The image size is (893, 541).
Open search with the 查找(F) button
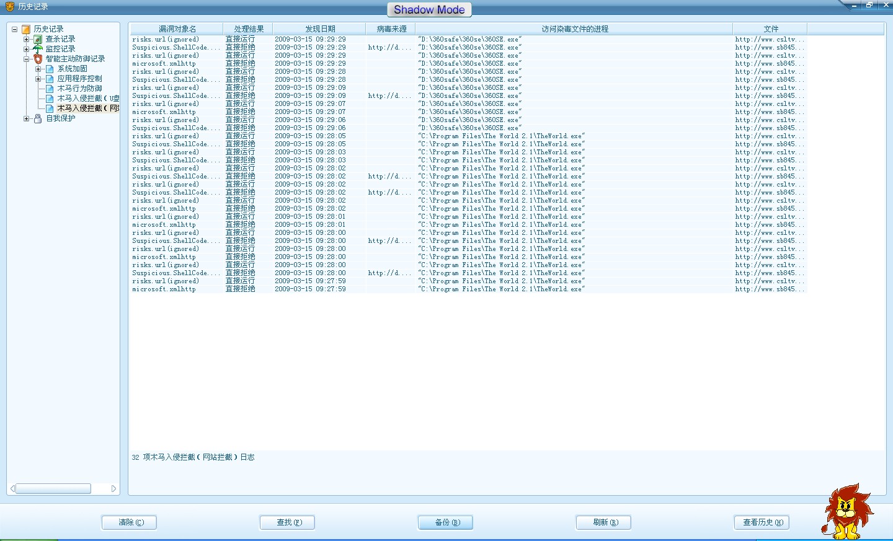287,522
